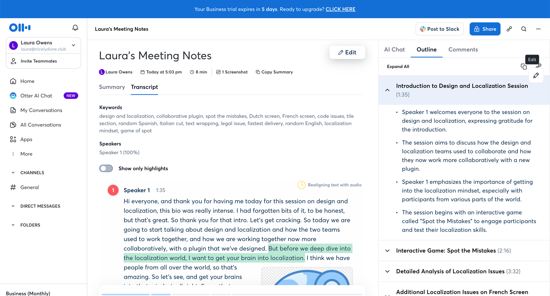Collapse Introduction to Design and Localization section
The width and height of the screenshot is (550, 296).
387,90
